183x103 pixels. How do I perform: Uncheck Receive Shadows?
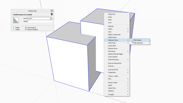coord(26,30)
